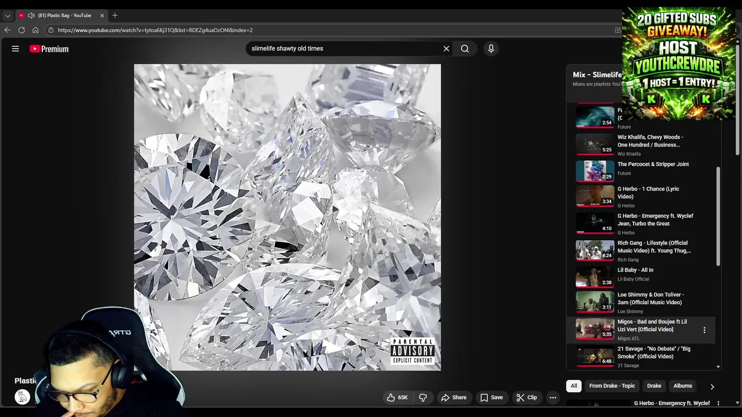Open options for Migos Bad and Boujee
The width and height of the screenshot is (742, 417).
[x=704, y=330]
